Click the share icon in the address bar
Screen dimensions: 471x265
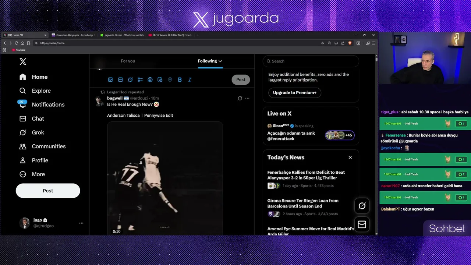(343, 43)
